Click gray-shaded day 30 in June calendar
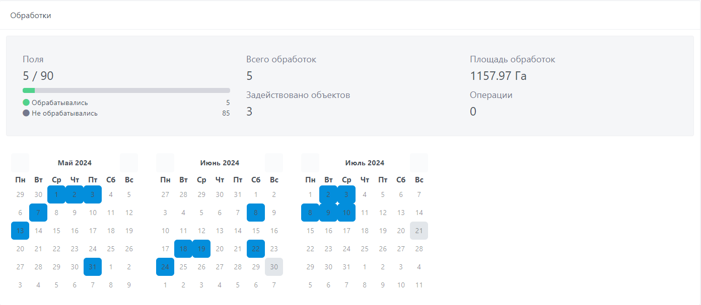This screenshot has height=305, width=701. click(274, 267)
